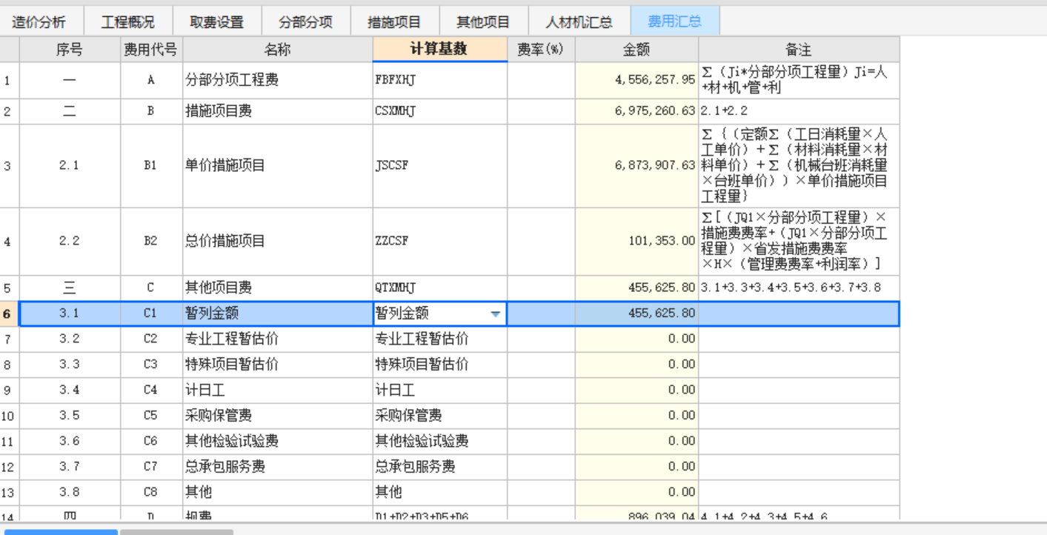The width and height of the screenshot is (1047, 535).
Task: Select the 其他检验试验费 name cell
Action: click(x=278, y=442)
